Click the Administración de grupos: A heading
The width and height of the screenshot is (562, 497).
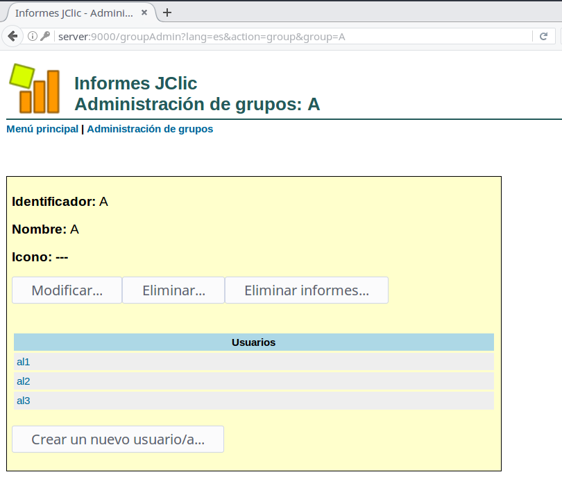point(197,105)
